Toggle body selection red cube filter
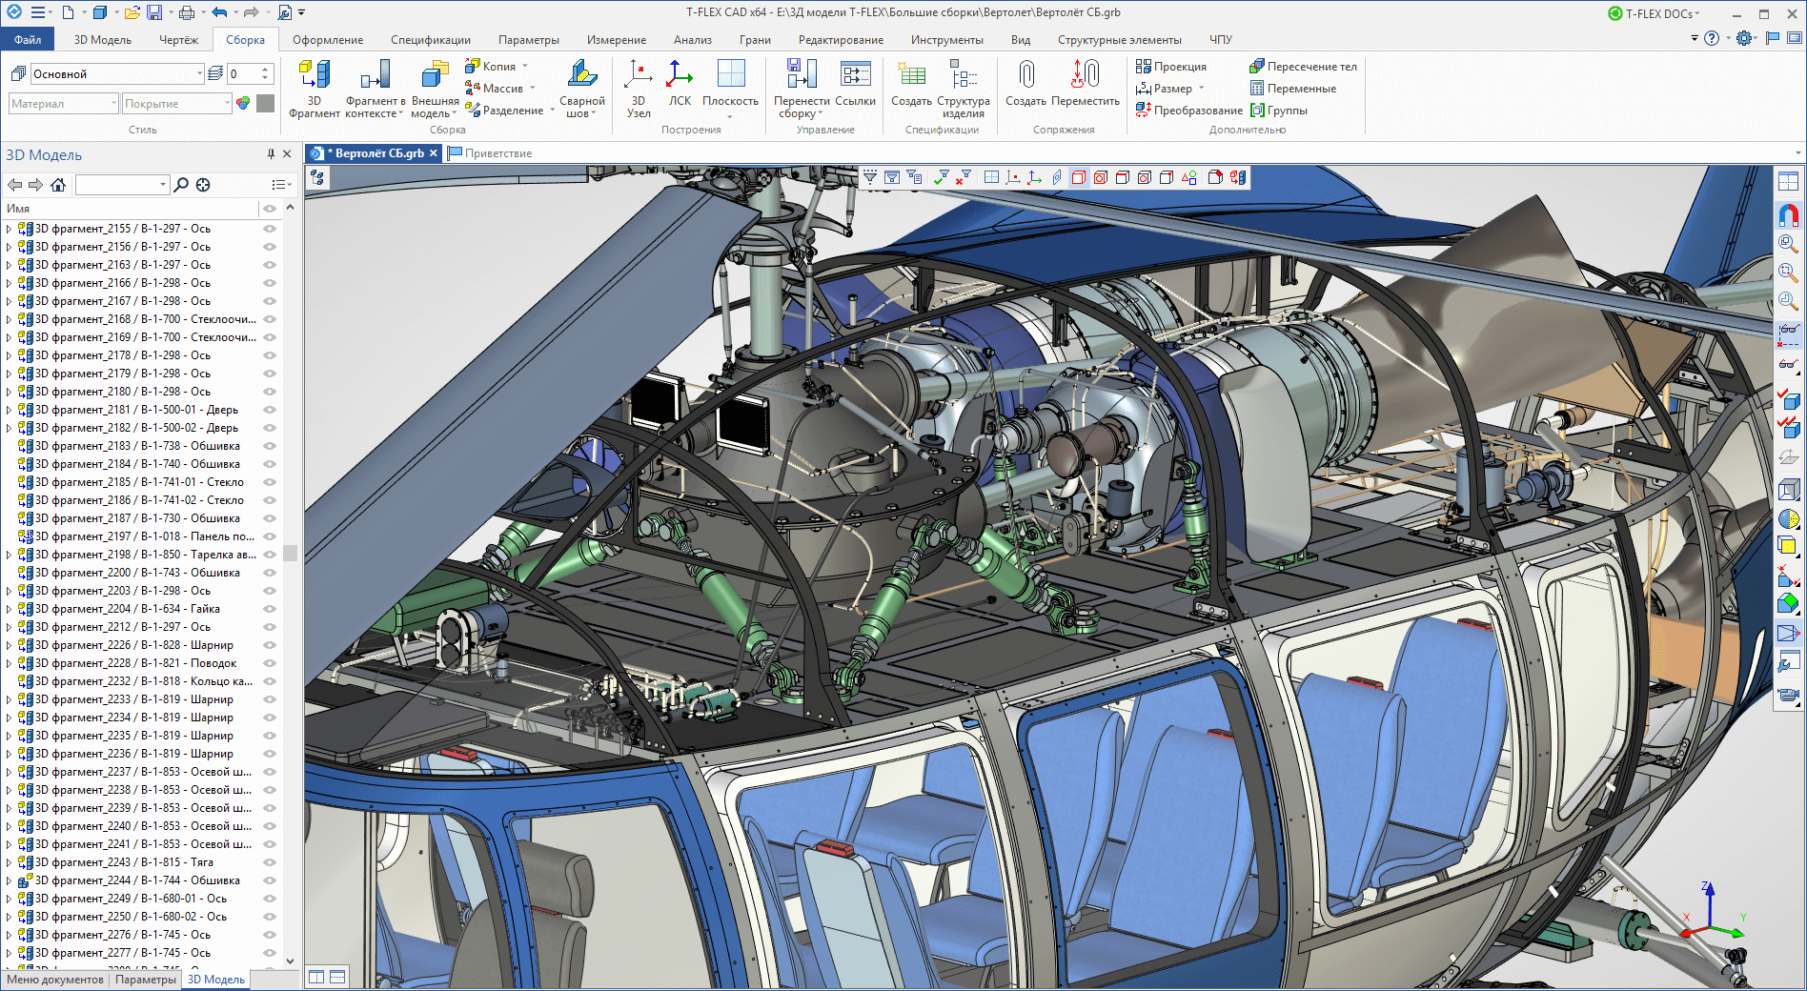The height and width of the screenshot is (991, 1807). click(1079, 177)
